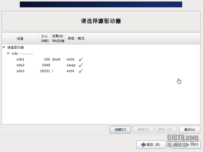203x152 pixels.
Task: Go back with 返回(B) button
Action: (x=151, y=144)
